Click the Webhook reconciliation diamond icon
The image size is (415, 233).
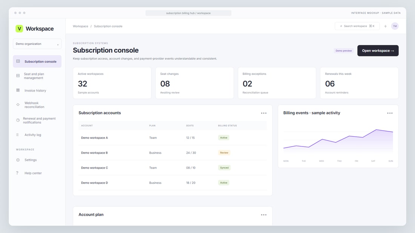18,105
